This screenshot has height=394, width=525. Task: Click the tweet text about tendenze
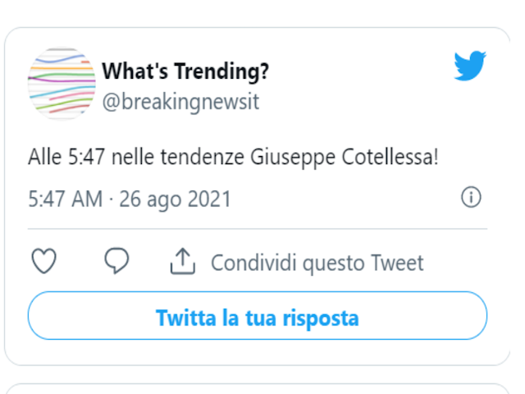pos(234,157)
